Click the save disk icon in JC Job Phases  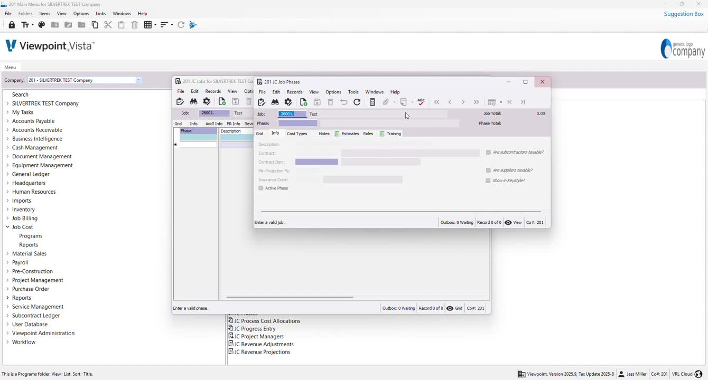(x=317, y=102)
